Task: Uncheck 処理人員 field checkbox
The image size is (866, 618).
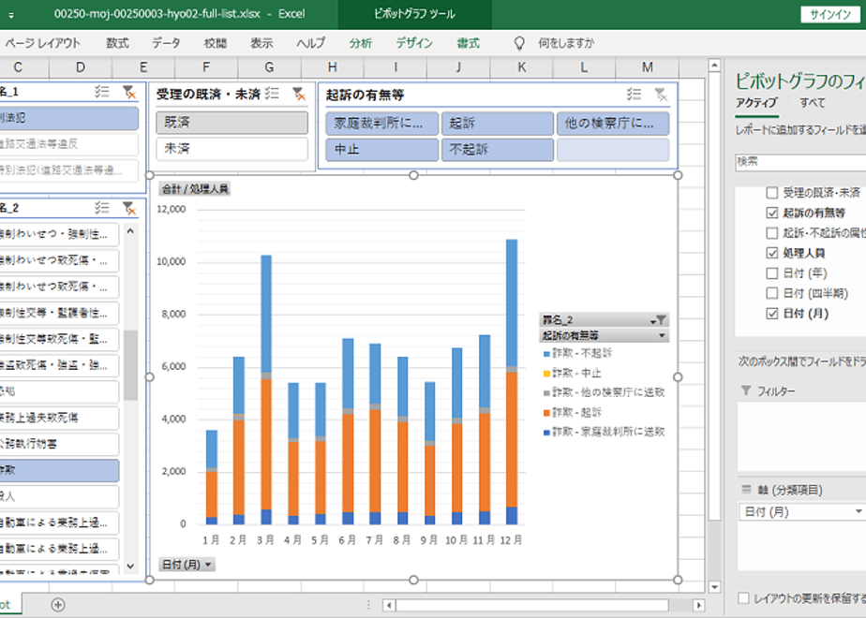Action: [772, 253]
